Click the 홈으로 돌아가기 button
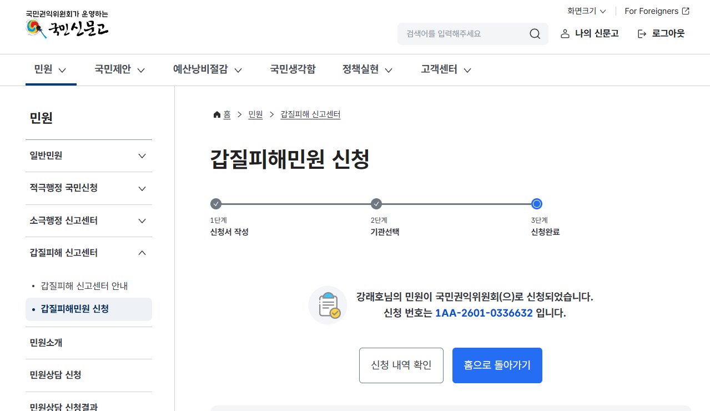 point(497,365)
